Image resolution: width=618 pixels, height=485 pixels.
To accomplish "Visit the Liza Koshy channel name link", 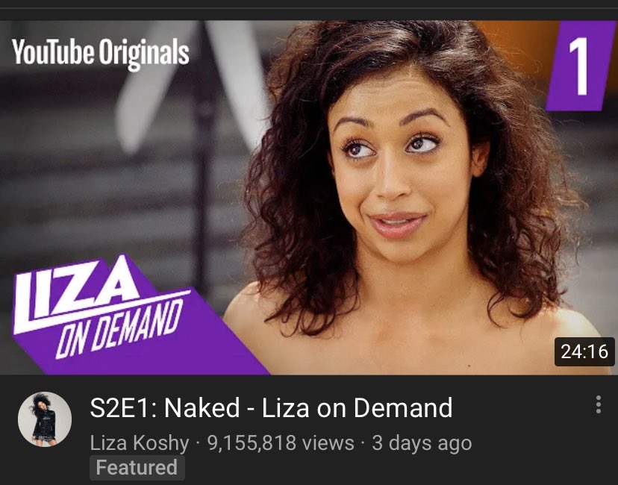I will pos(140,442).
